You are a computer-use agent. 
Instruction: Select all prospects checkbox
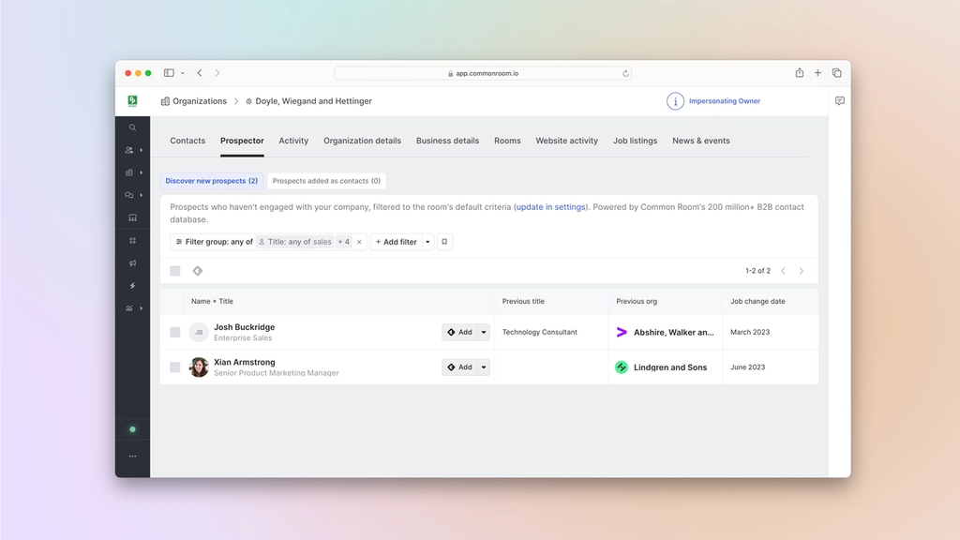[175, 271]
